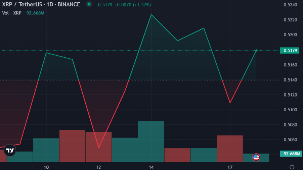Viewport: 303px width, 170px height.
Task: Click the date label 17 on time axis
Action: (x=230, y=167)
